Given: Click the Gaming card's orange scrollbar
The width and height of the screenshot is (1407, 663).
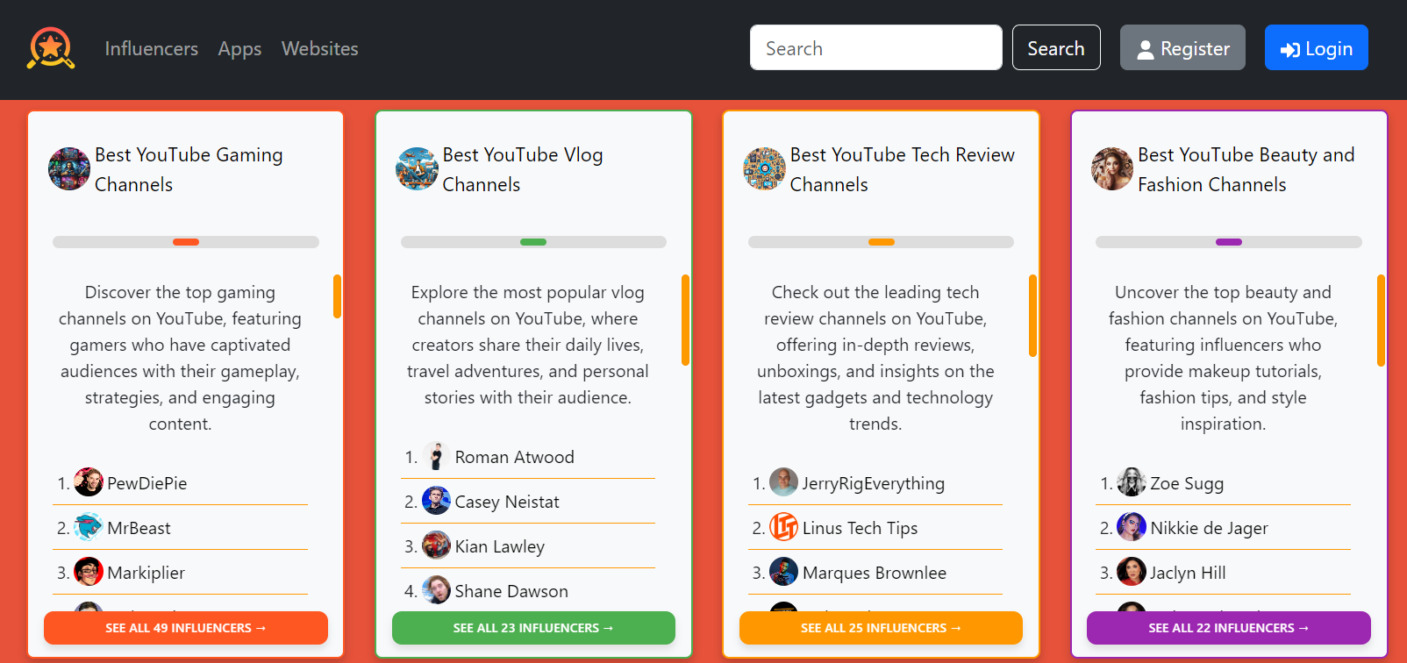Looking at the screenshot, I should (x=337, y=296).
